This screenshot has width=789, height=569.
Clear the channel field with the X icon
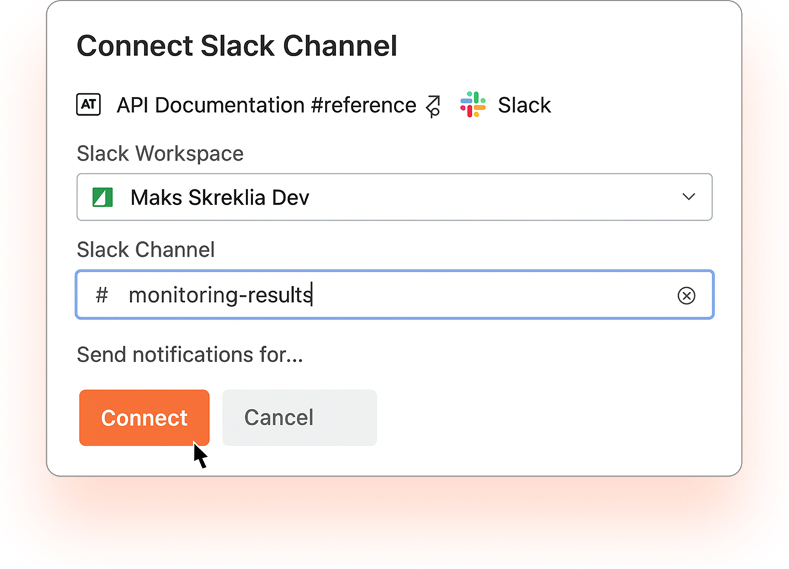click(x=686, y=295)
